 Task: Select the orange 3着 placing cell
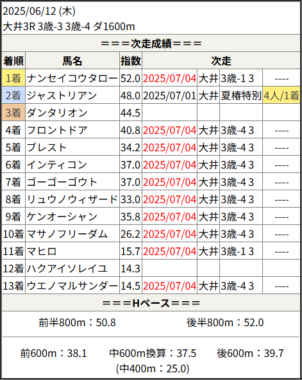(x=13, y=113)
